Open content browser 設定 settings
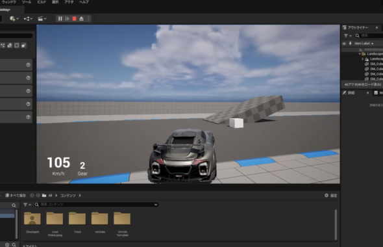The height and width of the screenshot is (247, 383). (330, 196)
